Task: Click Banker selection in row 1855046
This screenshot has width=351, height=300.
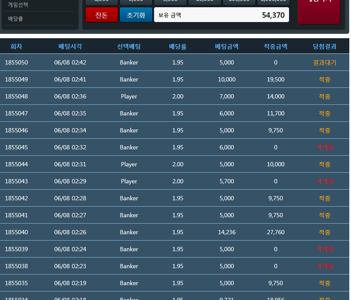Action: click(129, 130)
